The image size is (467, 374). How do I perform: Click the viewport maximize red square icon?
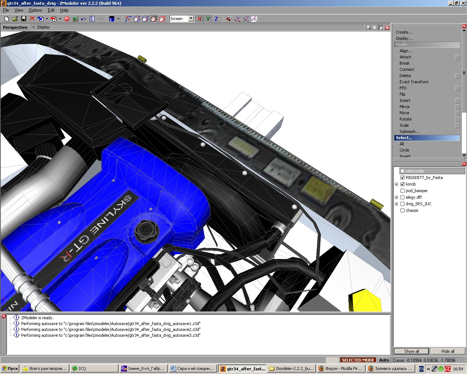point(387,27)
